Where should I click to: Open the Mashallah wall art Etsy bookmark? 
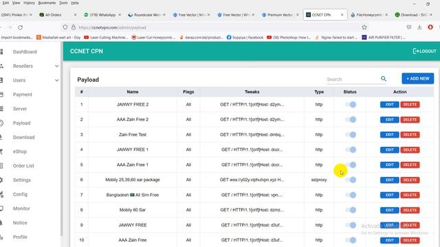(58, 37)
